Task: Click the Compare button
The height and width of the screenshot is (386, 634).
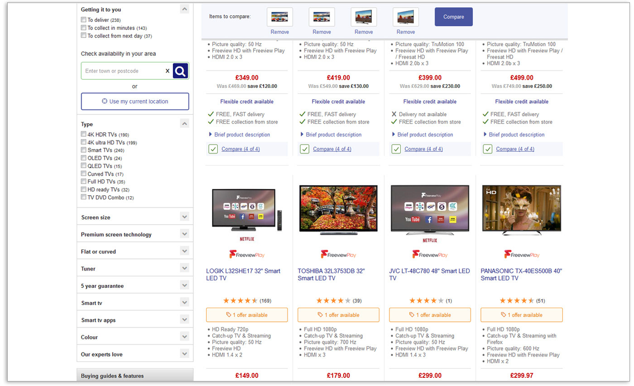Action: (454, 17)
